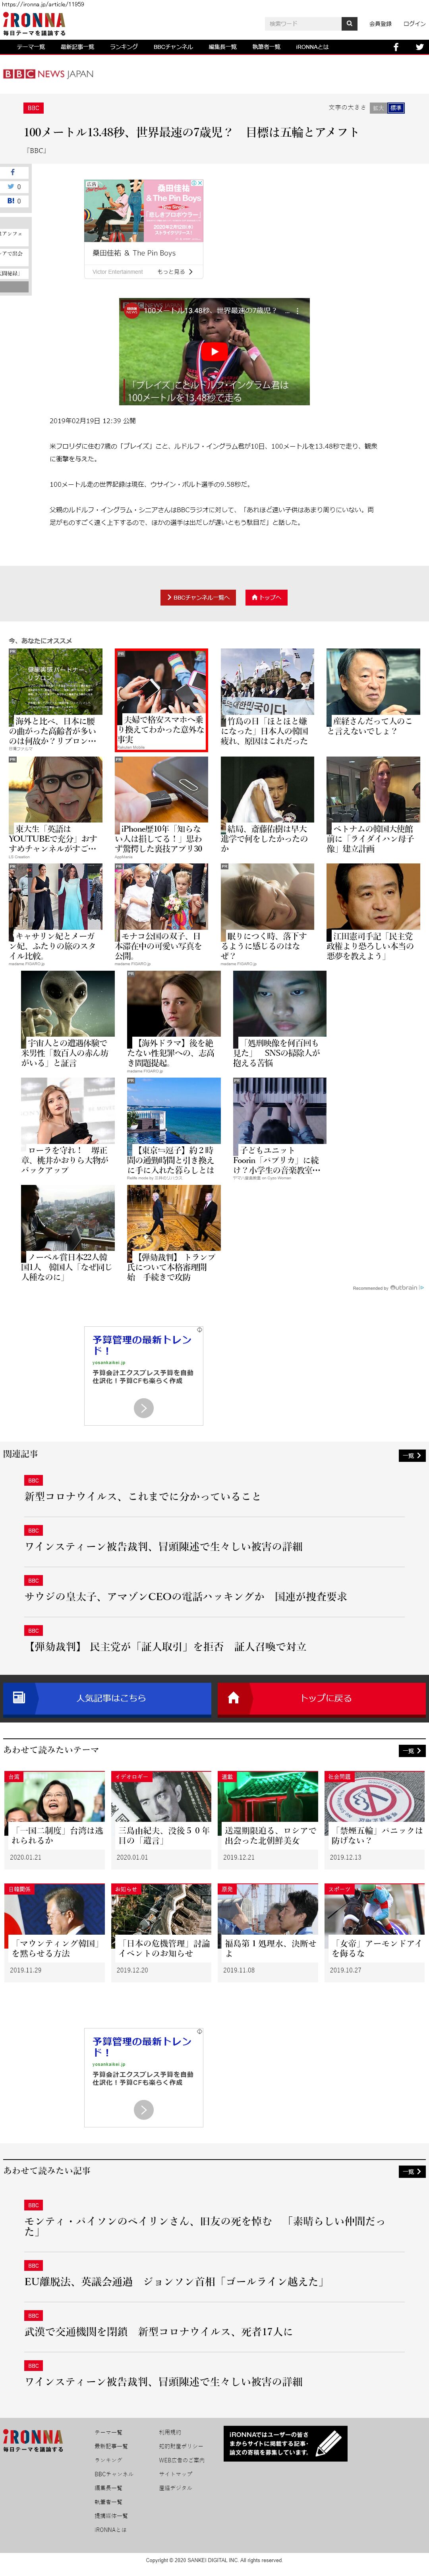Screen dimensions: 429x2576
Task: Click the Hatena bookmark B! share button
Action: click(14, 201)
